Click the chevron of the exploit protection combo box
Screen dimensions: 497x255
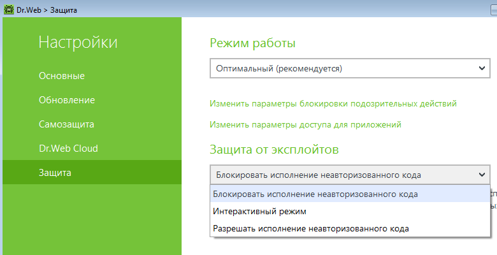[x=482, y=175]
